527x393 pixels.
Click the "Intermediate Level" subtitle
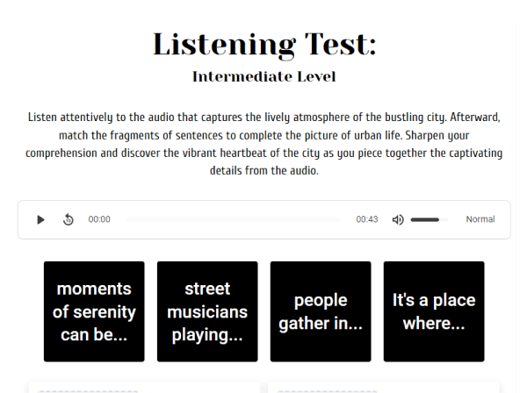263,77
